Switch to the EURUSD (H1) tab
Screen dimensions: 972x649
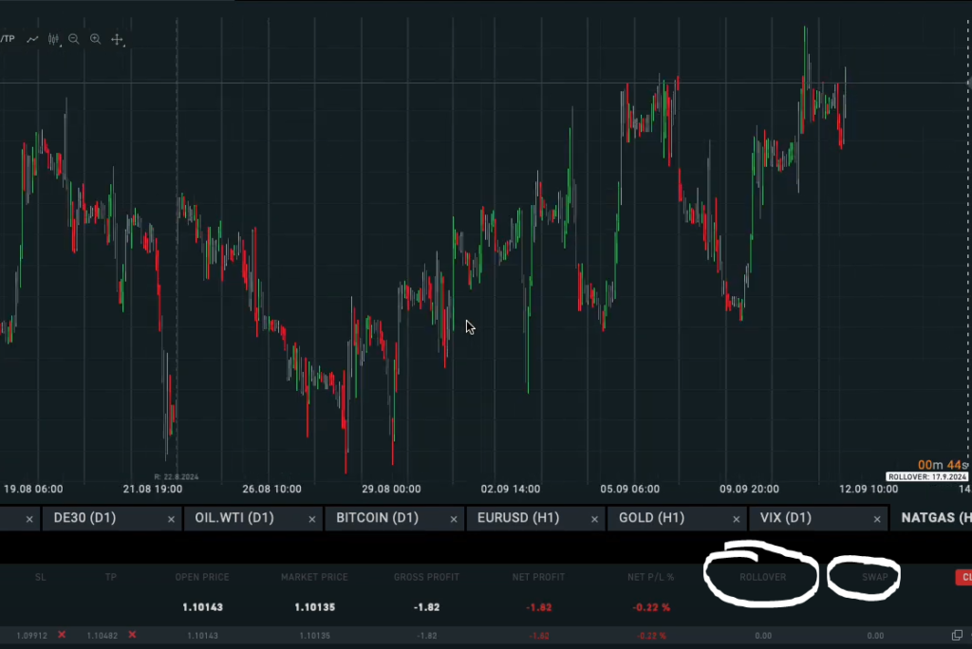[517, 518]
